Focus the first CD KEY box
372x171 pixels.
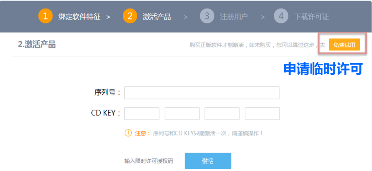[142, 113]
